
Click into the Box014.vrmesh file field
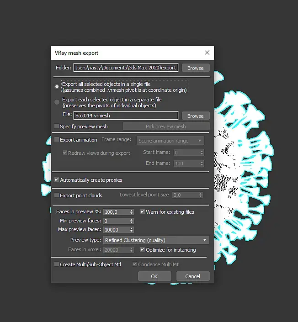point(126,116)
